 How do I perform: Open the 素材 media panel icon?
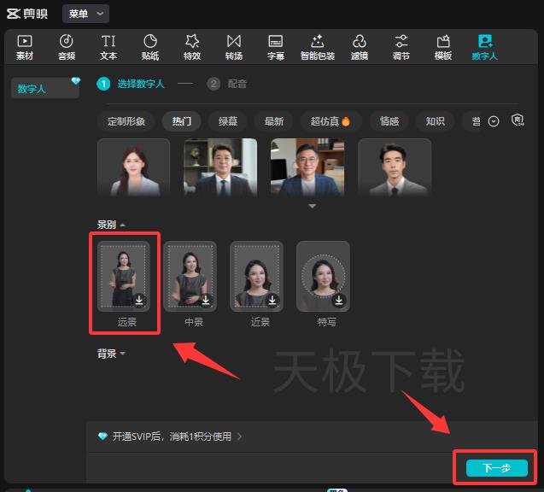pyautogui.click(x=25, y=47)
